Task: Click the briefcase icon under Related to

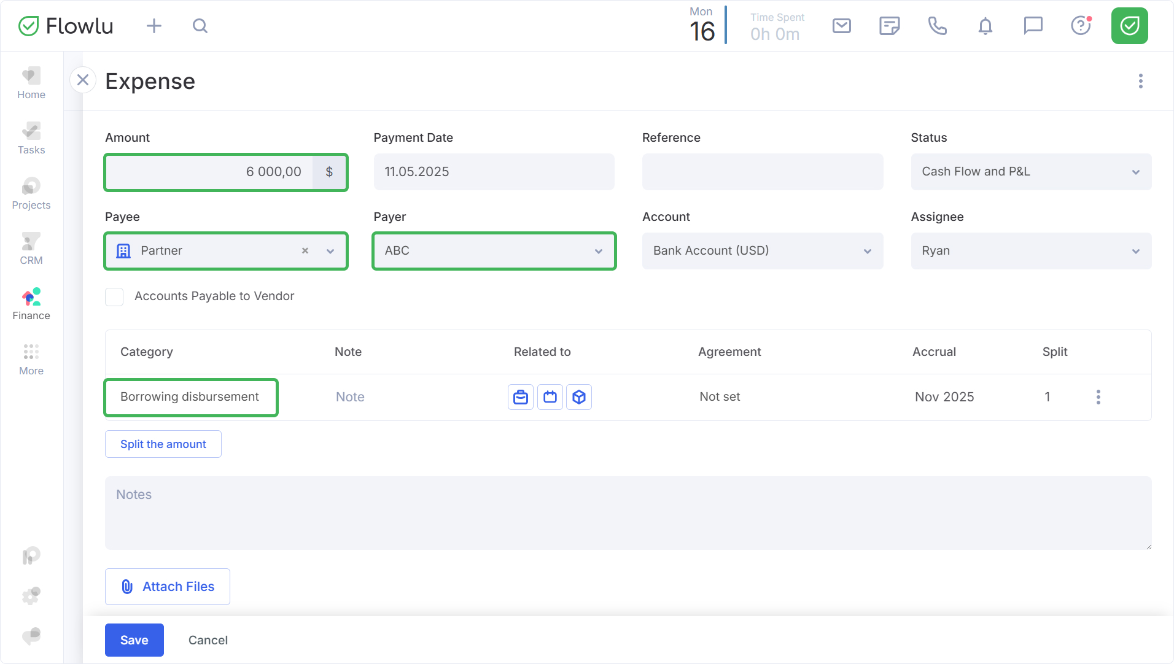Action: [521, 397]
